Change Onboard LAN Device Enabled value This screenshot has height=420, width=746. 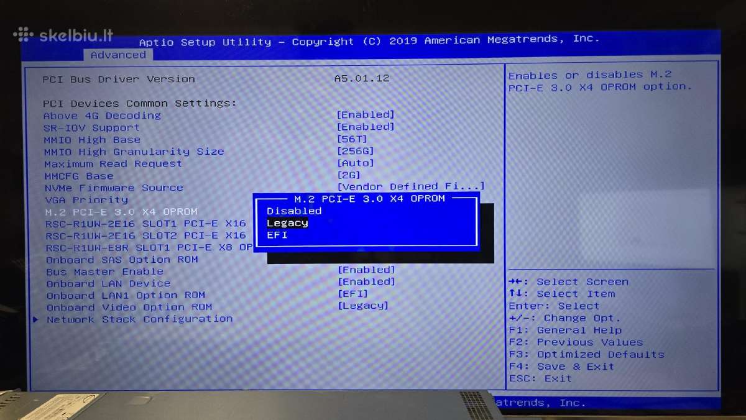click(x=366, y=281)
